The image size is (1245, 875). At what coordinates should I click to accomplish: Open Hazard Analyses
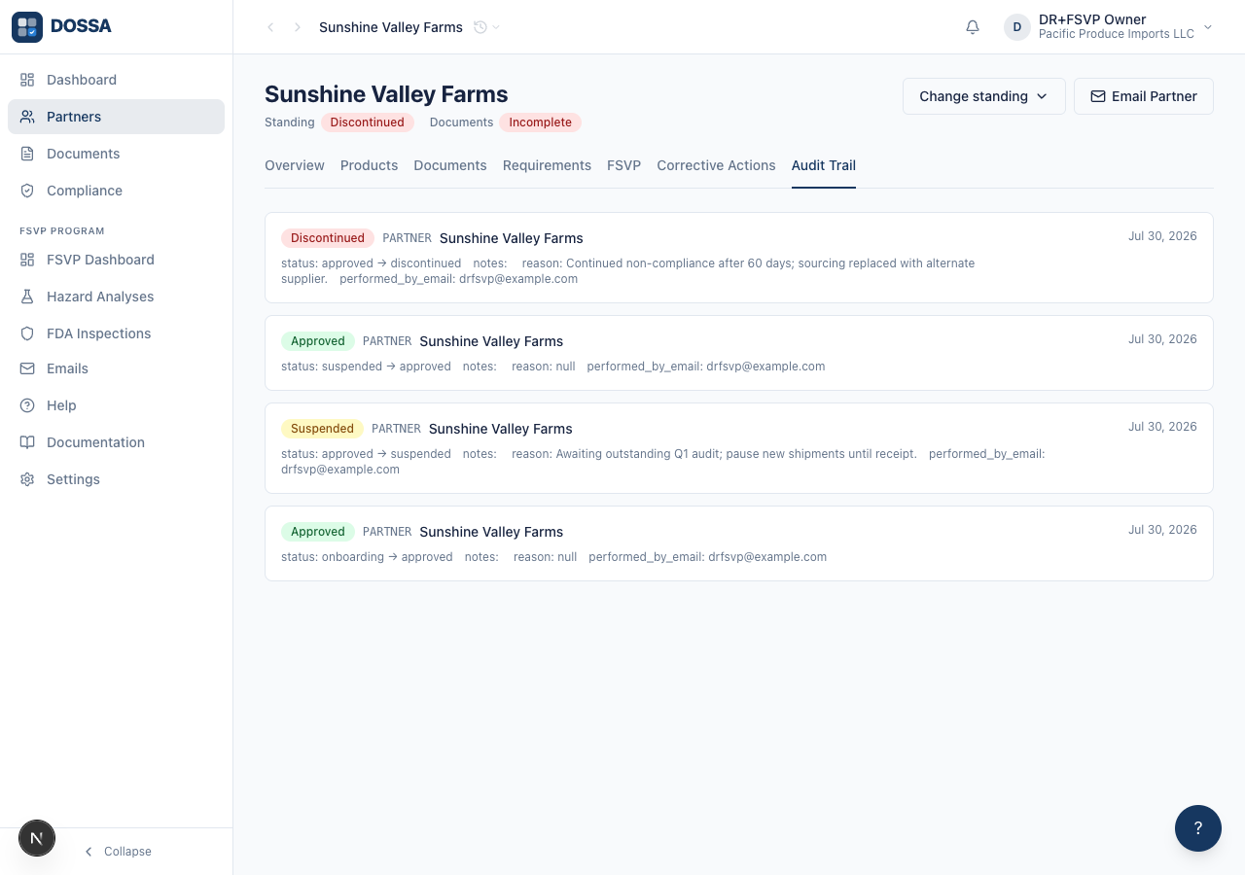[116, 297]
